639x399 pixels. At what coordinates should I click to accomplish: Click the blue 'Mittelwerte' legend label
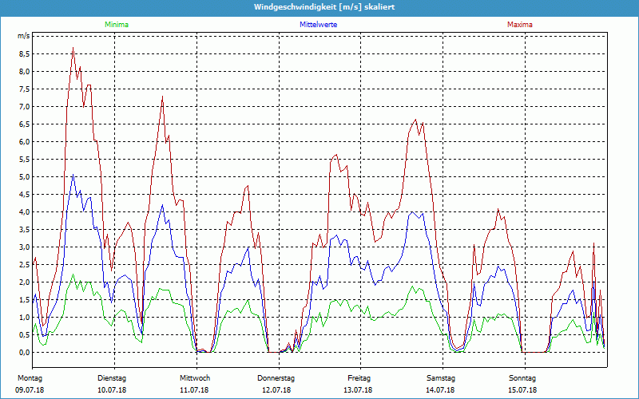[318, 25]
